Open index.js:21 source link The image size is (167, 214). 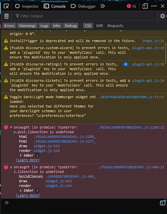(x=153, y=41)
